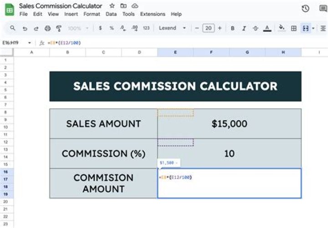
Task: Open the Tools menu
Action: (128, 14)
